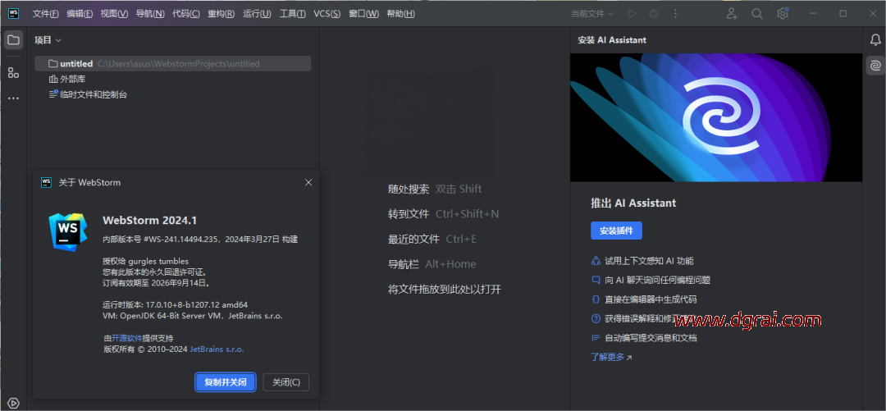Open the IDE settings gear icon

783,14
